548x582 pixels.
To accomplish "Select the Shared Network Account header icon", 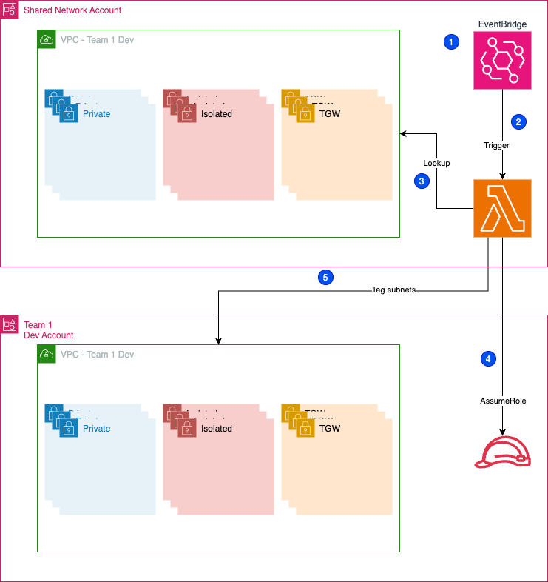I will [10, 10].
